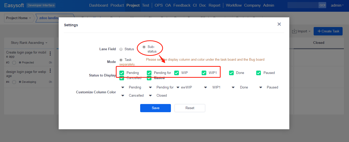The width and height of the screenshot is (349, 142).
Task: Choose Task mode radio button
Action: click(x=121, y=60)
